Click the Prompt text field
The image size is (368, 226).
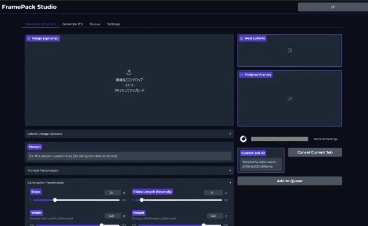coord(129,156)
